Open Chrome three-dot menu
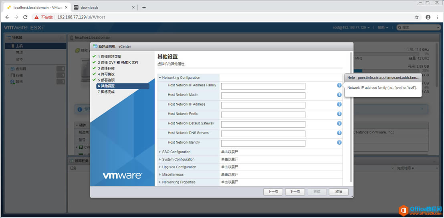 point(437,17)
